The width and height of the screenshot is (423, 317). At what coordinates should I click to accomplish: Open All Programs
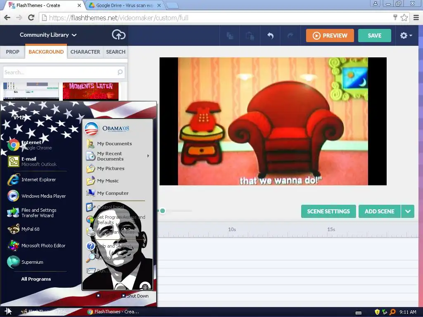click(x=36, y=279)
